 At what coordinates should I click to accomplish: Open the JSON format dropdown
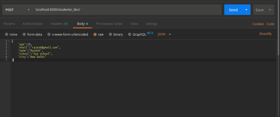point(164,34)
